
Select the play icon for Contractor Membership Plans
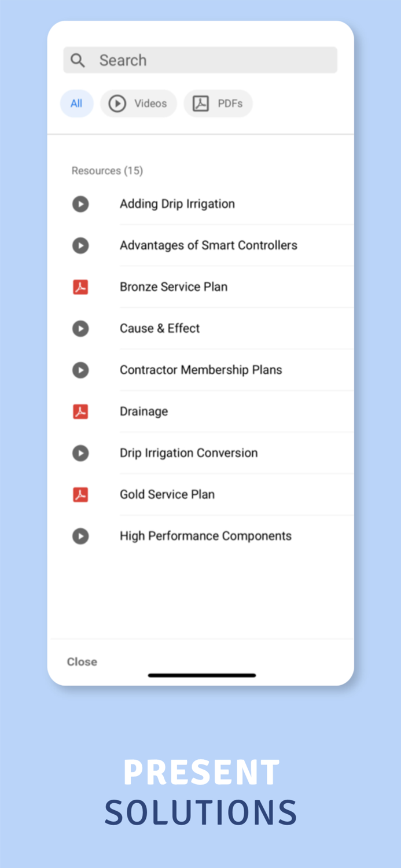[80, 370]
